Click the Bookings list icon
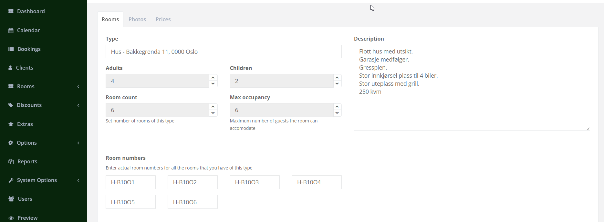 [x=11, y=49]
